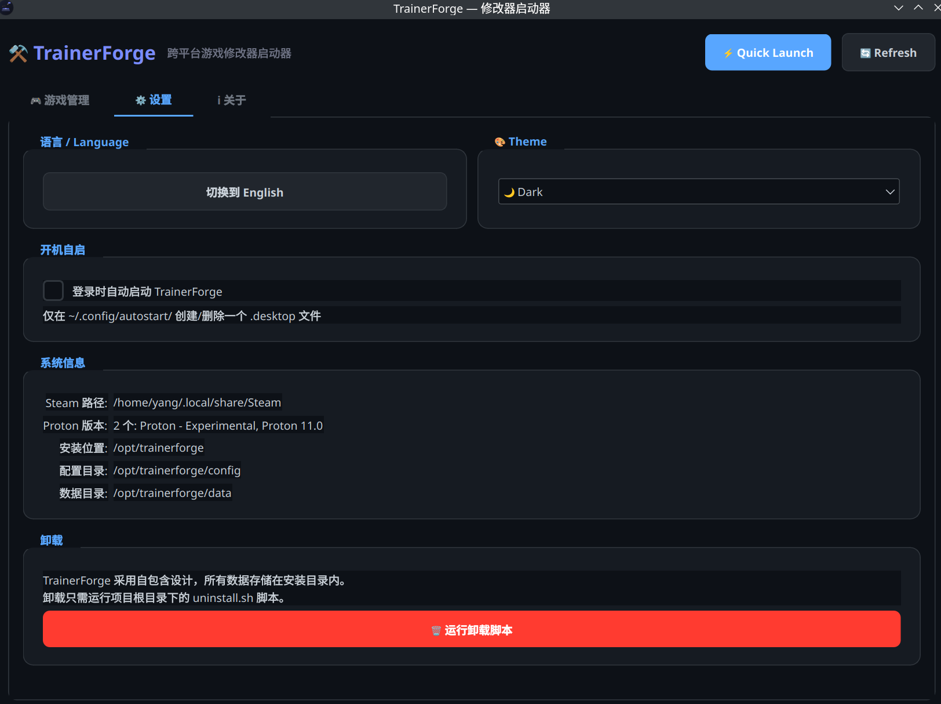
Task: Click the refresh arrows icon
Action: click(x=865, y=53)
